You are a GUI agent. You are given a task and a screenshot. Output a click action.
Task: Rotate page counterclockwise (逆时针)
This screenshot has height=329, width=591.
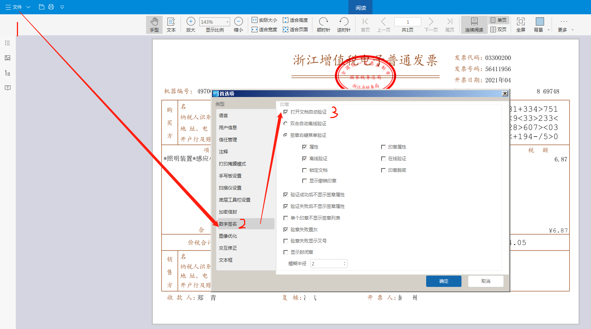(x=344, y=25)
